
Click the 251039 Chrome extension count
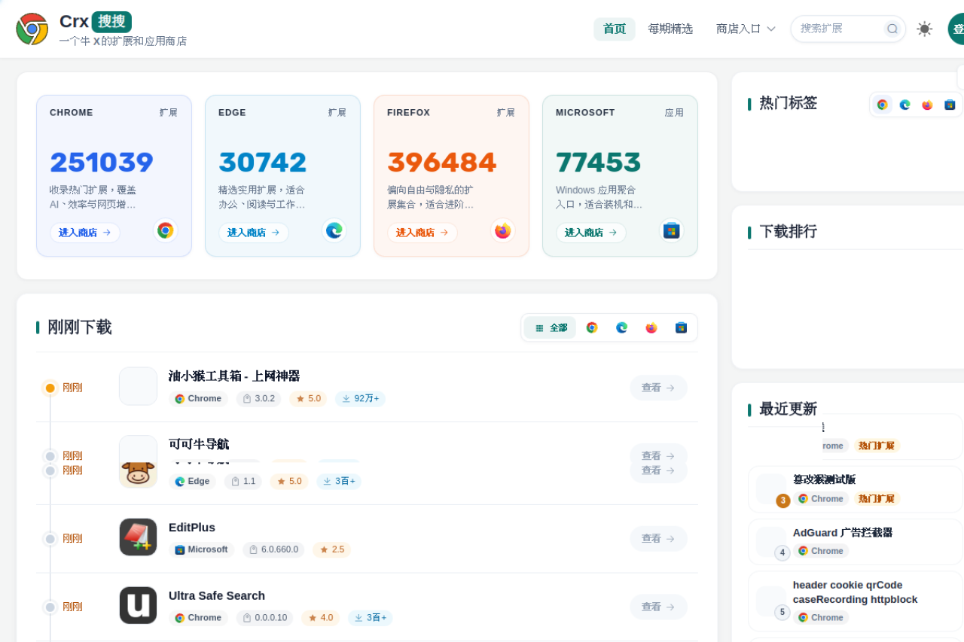pyautogui.click(x=102, y=163)
